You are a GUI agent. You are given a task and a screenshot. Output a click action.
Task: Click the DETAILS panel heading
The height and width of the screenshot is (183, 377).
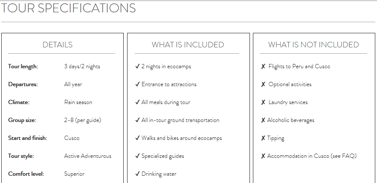click(x=58, y=45)
